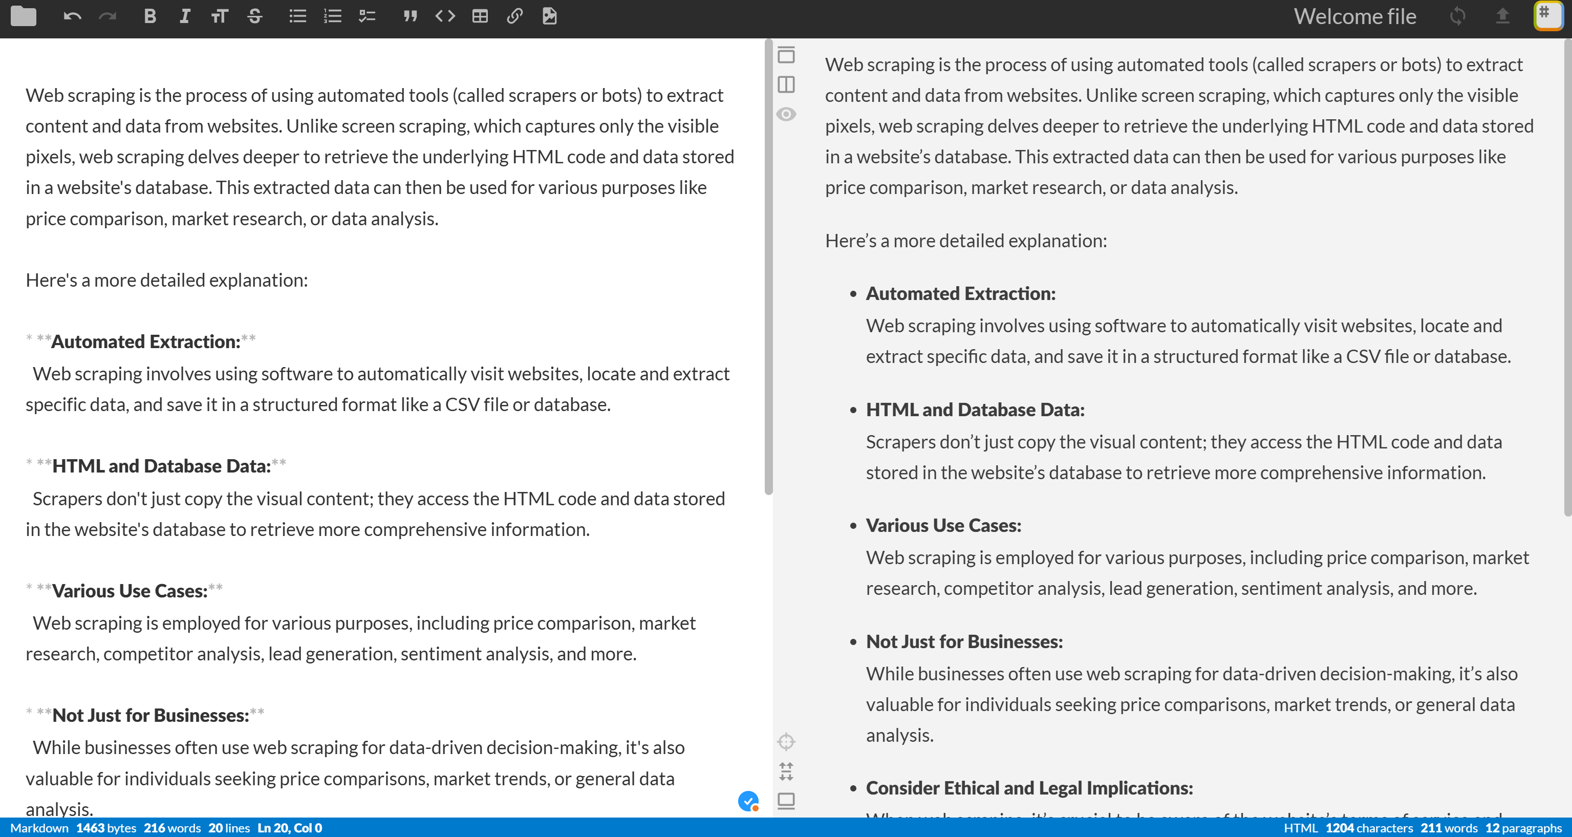Click '1204 characters' in status bar
Viewport: 1572px width, 837px height.
1369,828
